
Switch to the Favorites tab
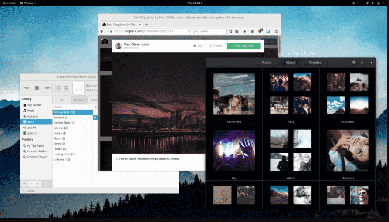pos(315,63)
